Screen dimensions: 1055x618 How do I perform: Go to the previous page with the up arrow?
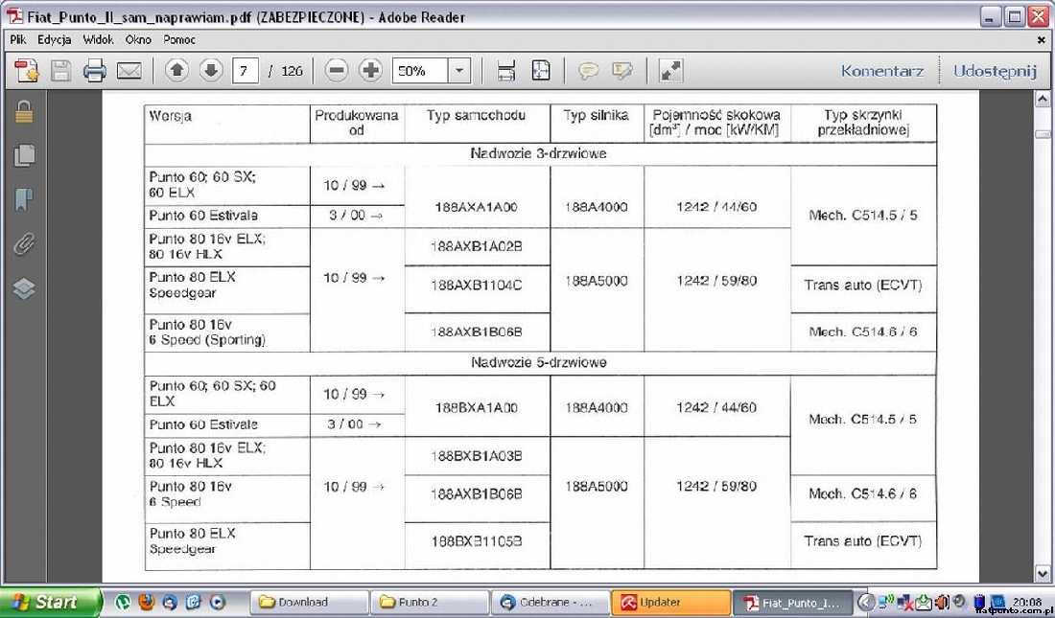176,70
